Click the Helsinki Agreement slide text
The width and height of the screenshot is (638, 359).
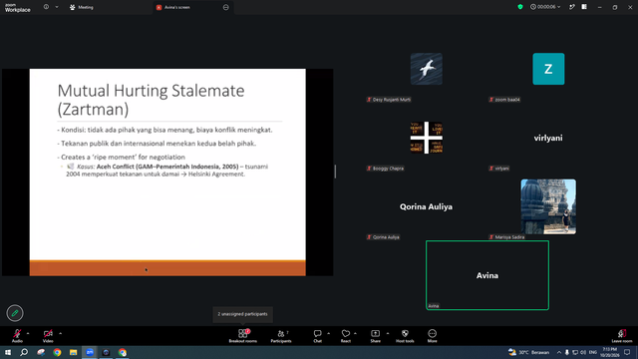click(216, 174)
